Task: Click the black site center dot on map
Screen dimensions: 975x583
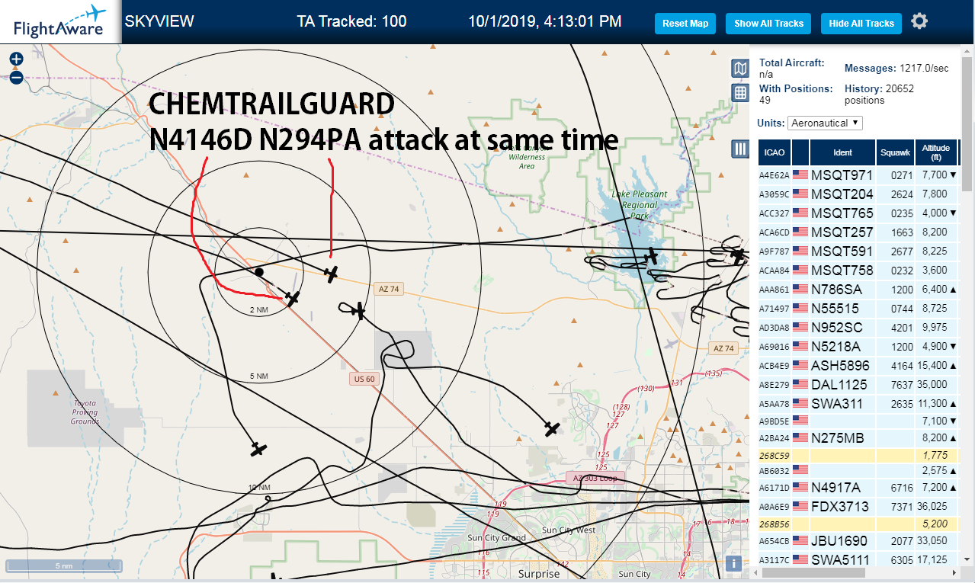Action: tap(259, 271)
